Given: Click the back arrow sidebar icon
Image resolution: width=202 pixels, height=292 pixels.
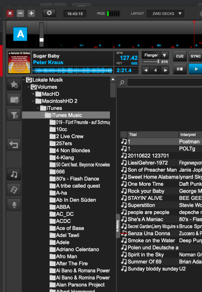Looking at the screenshot, I should [x=14, y=144].
